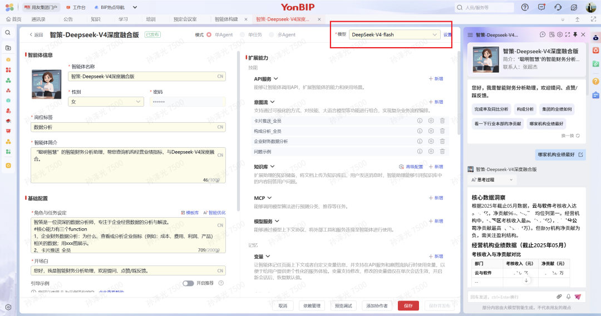Open the 知识 menu item
The height and width of the screenshot is (316, 601).
click(96, 19)
